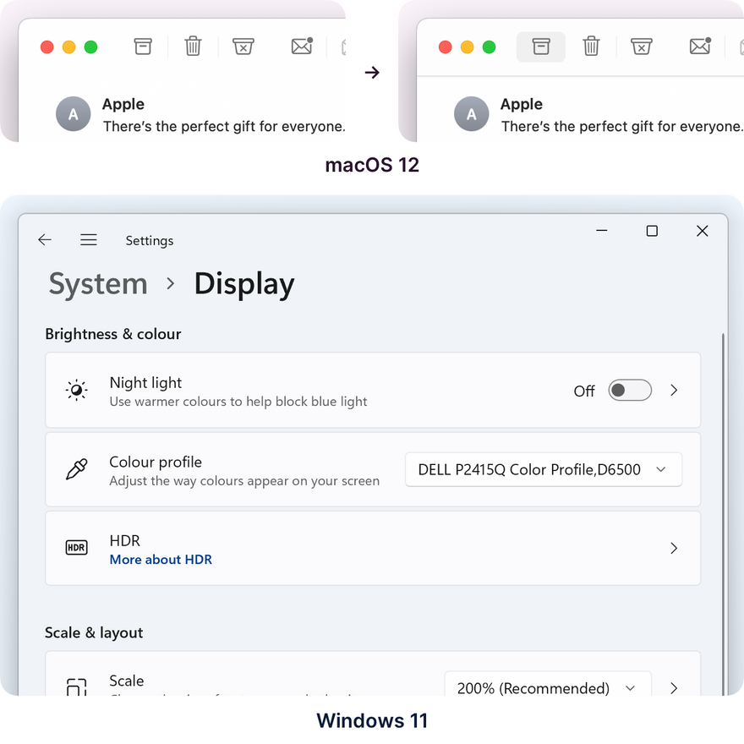The height and width of the screenshot is (744, 744).
Task: Go to System in the breadcrumb
Action: (x=98, y=284)
